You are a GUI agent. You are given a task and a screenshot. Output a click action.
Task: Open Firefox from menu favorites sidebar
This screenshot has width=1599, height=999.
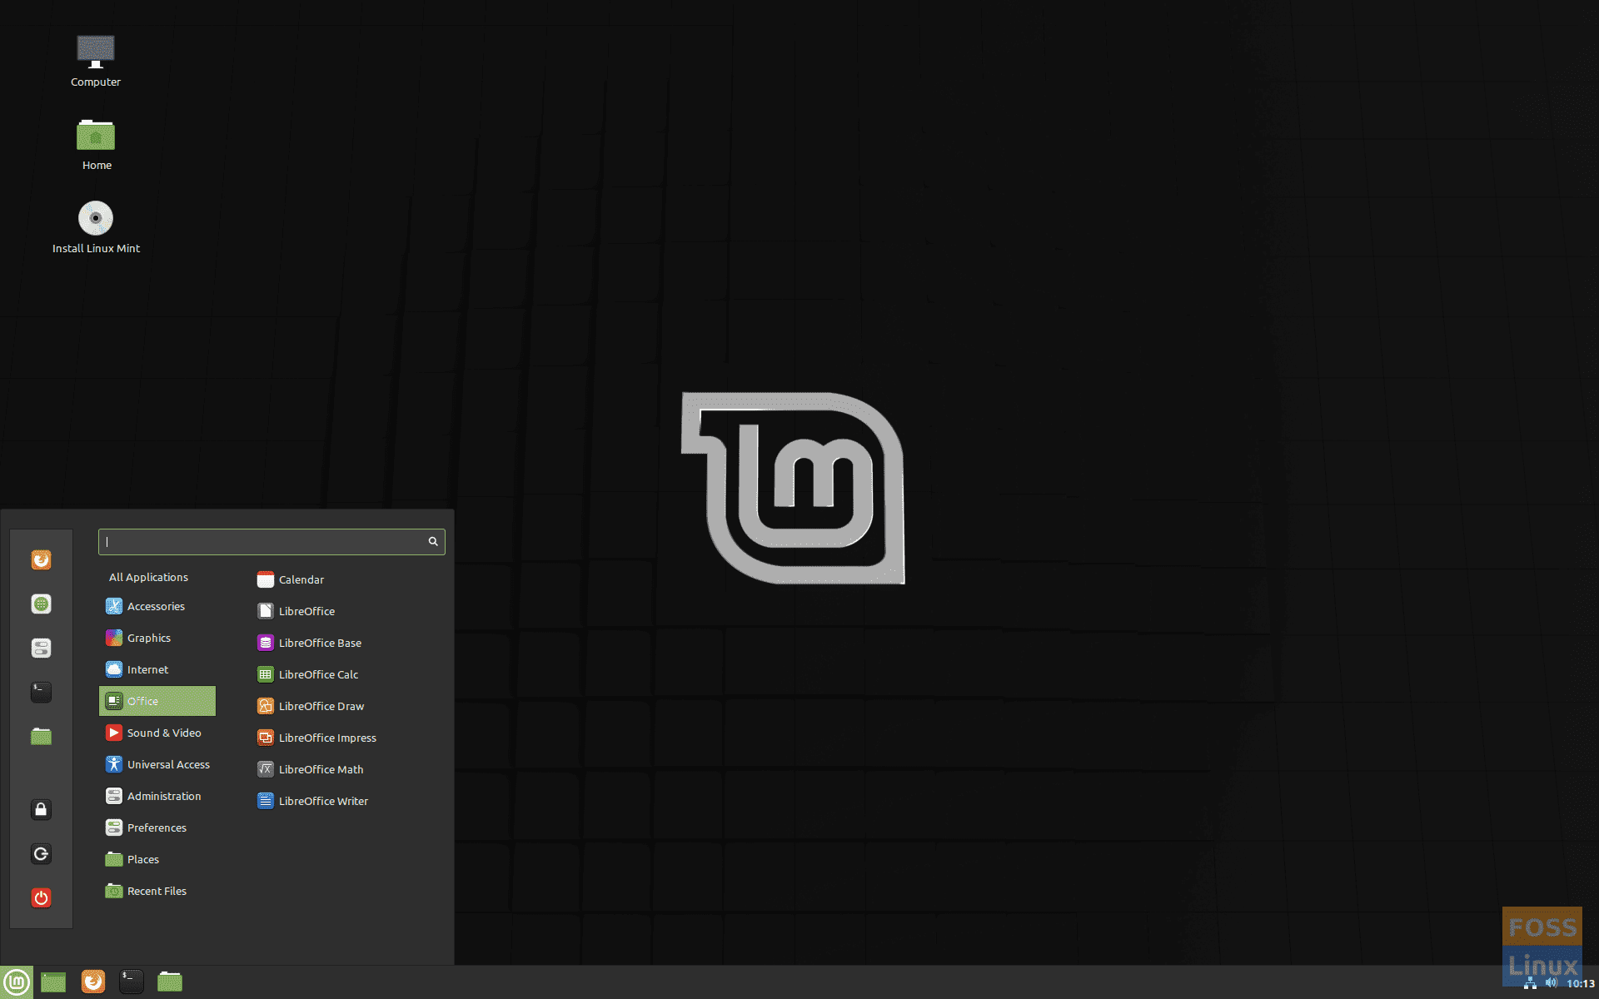click(x=41, y=559)
